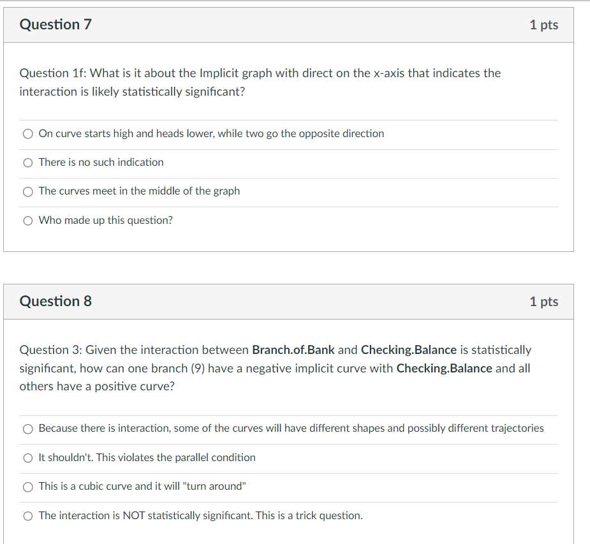Screen dimensions: 590x544
Task: Pick the answer about curves starting high and heading lower
Action: [28, 134]
